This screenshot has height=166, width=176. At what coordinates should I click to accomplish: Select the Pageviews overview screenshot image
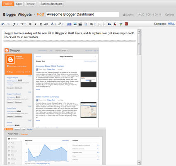point(55,146)
